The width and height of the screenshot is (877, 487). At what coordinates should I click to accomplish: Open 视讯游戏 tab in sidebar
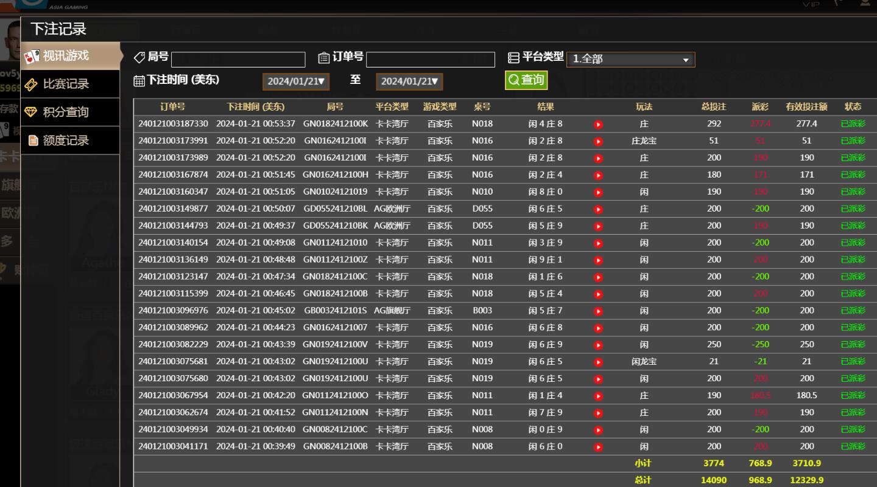coord(70,56)
